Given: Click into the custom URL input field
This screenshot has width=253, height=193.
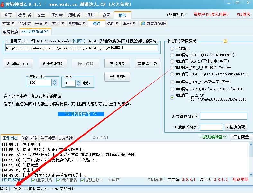Looking at the screenshot, I should 82,48.
